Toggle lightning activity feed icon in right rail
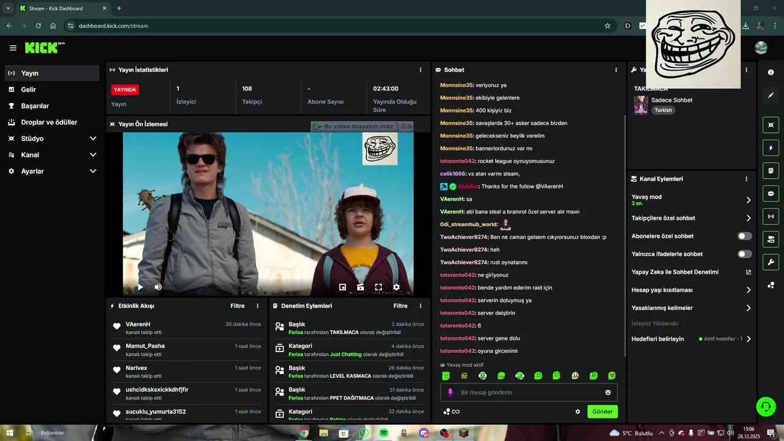784x441 pixels. click(x=771, y=148)
